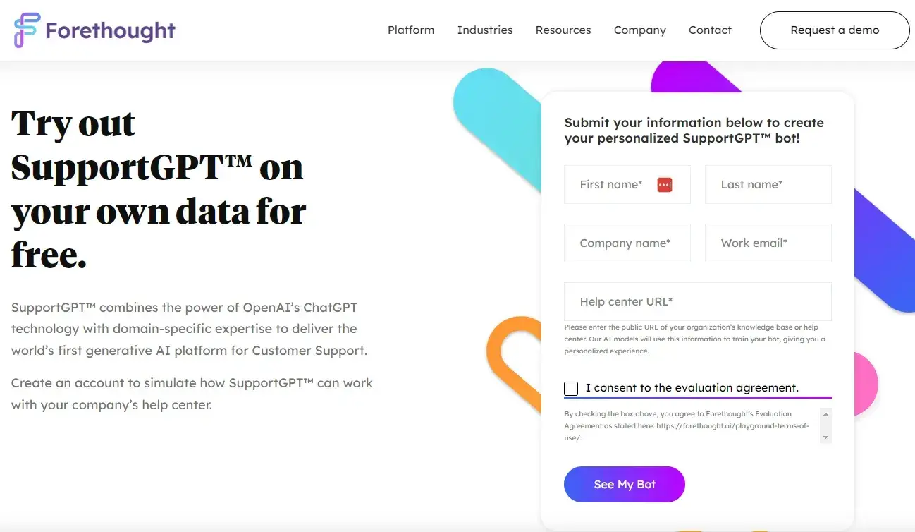Click the Try out SupportGPT headline

coord(159,190)
